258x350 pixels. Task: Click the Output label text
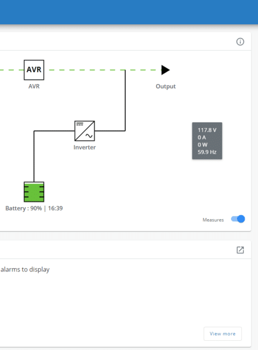point(166,86)
